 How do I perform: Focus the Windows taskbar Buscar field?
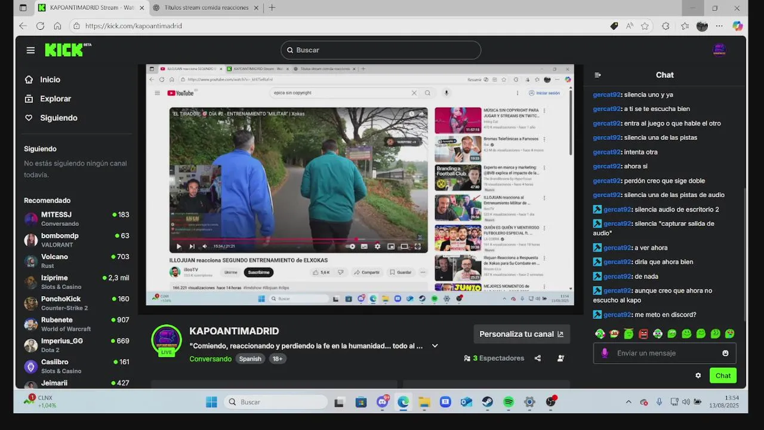click(x=276, y=402)
